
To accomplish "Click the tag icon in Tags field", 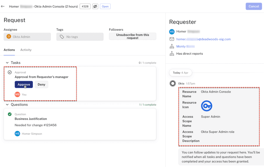I will 62,37.
